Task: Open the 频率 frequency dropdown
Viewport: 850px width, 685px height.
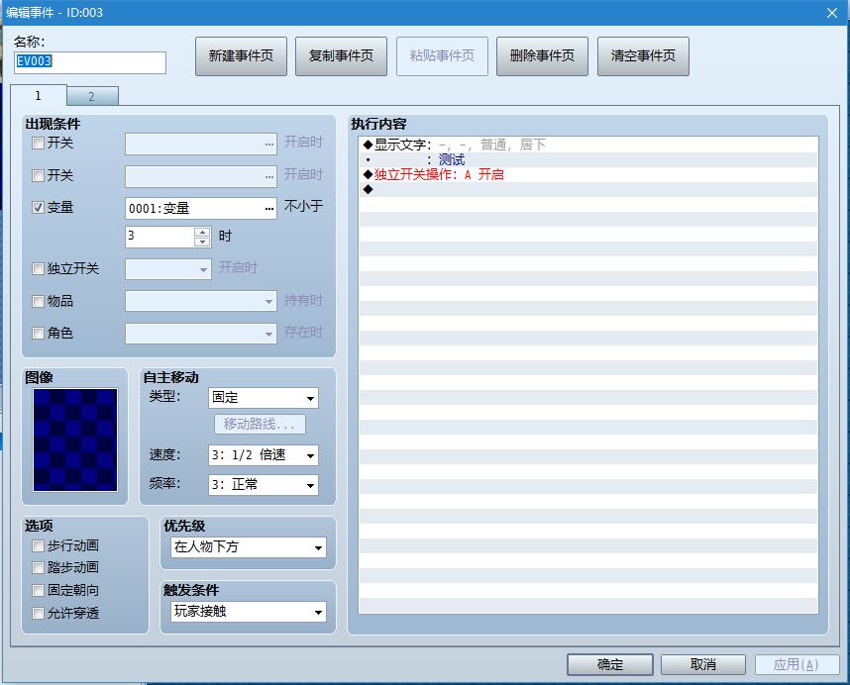Action: click(263, 485)
